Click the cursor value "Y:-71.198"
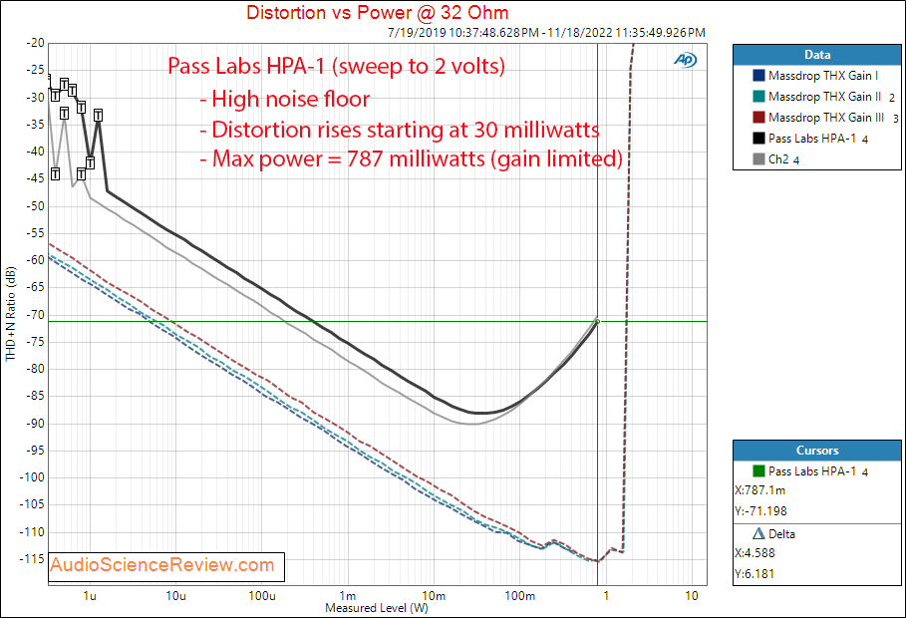 (760, 511)
